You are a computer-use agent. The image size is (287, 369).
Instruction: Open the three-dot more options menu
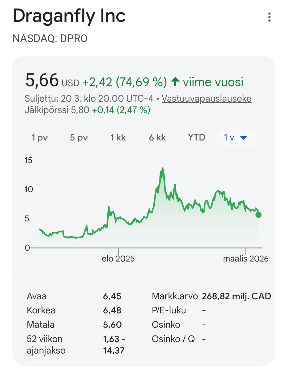point(269,17)
